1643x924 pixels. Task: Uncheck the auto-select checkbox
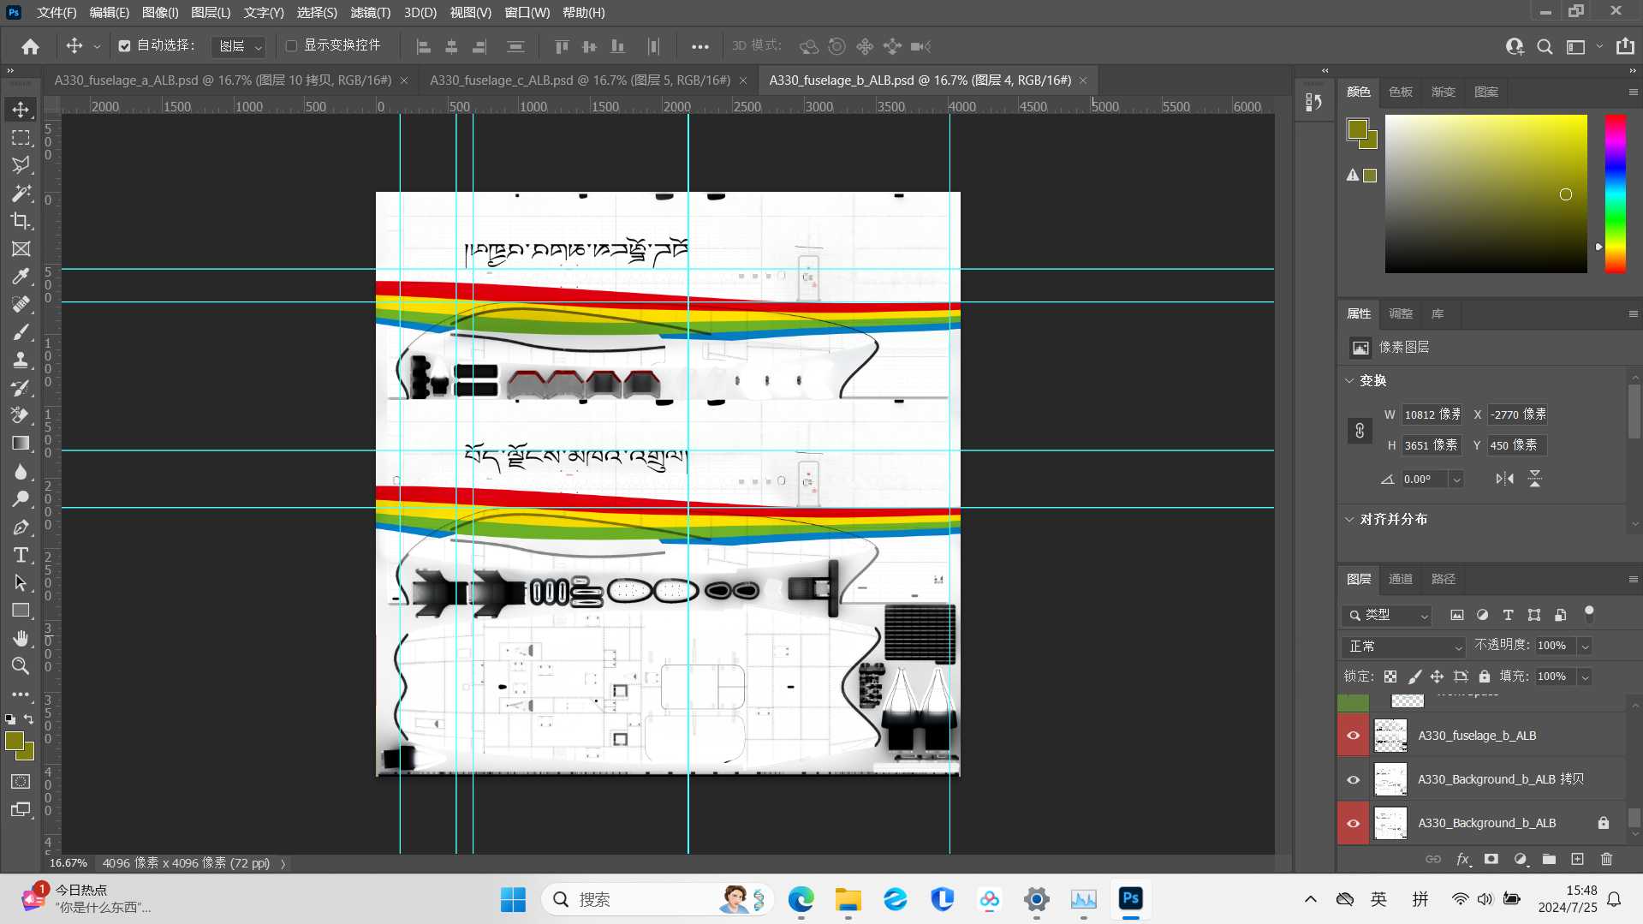pos(125,46)
